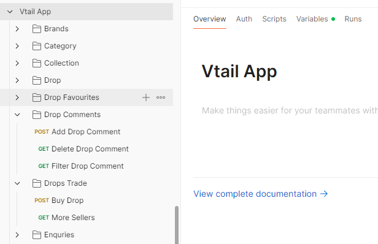Collapse the Drops Trade folder chevron
Image resolution: width=378 pixels, height=244 pixels.
click(17, 183)
